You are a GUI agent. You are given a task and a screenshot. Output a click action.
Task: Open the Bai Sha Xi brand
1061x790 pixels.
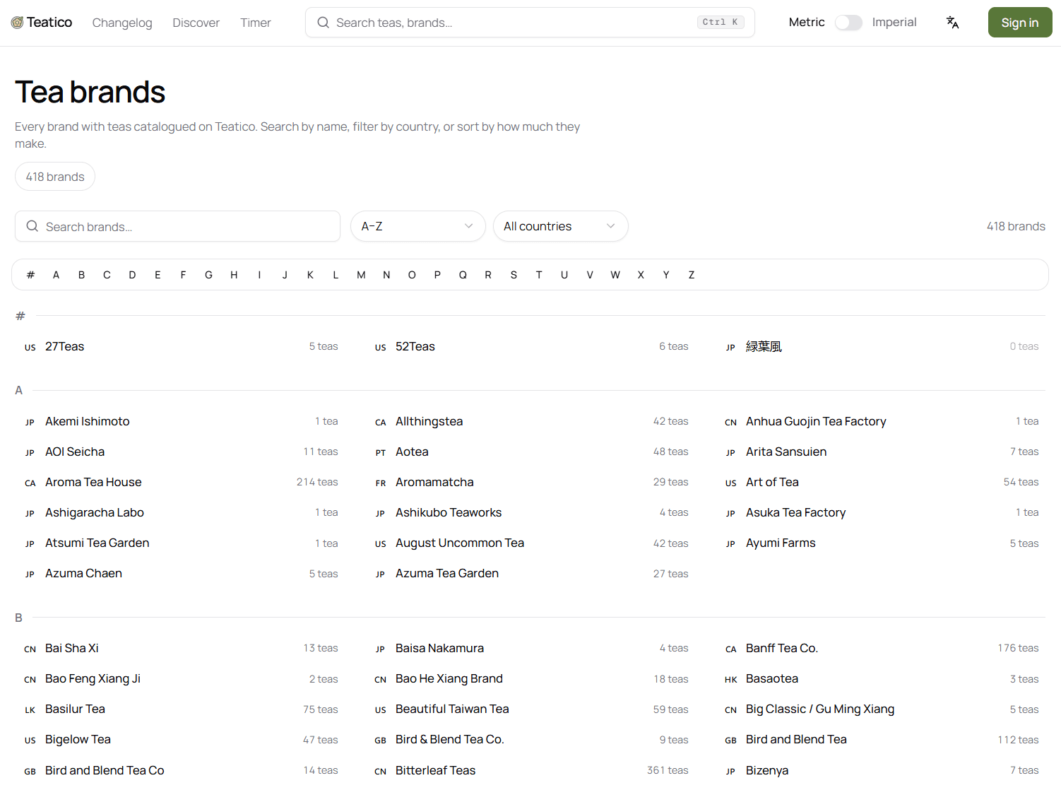[x=181, y=648]
